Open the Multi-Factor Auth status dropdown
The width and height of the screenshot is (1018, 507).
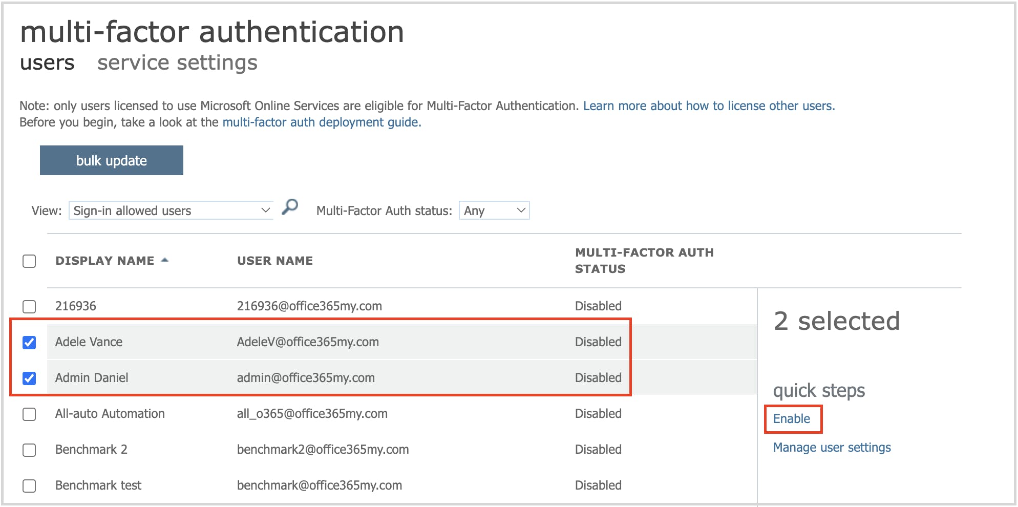494,210
